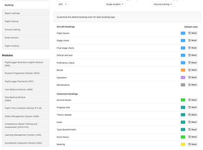The width and height of the screenshot is (203, 150).
Task: Change the Exam color swatch
Action: pos(183,122)
